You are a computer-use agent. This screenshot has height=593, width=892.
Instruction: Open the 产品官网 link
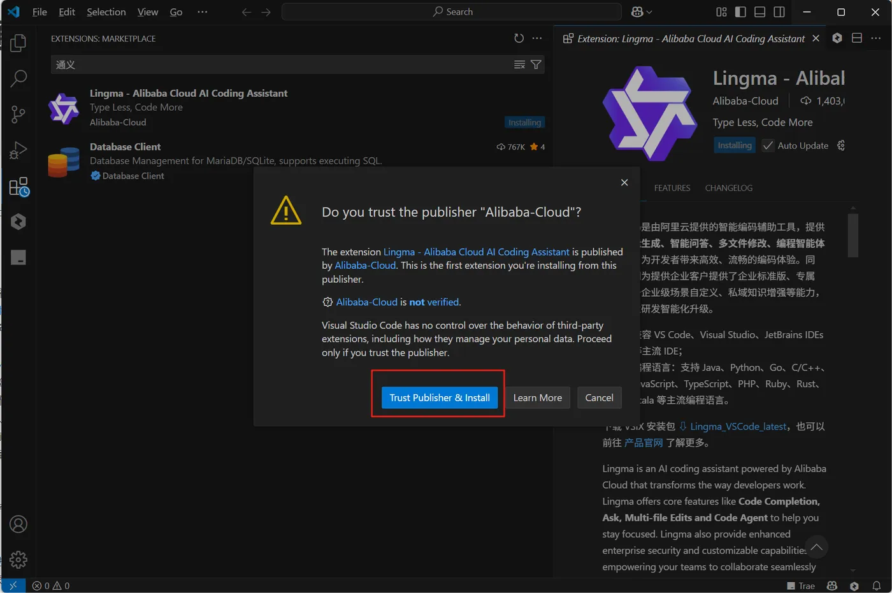pos(644,443)
